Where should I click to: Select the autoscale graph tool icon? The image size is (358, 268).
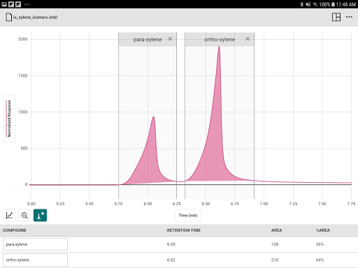click(x=9, y=215)
